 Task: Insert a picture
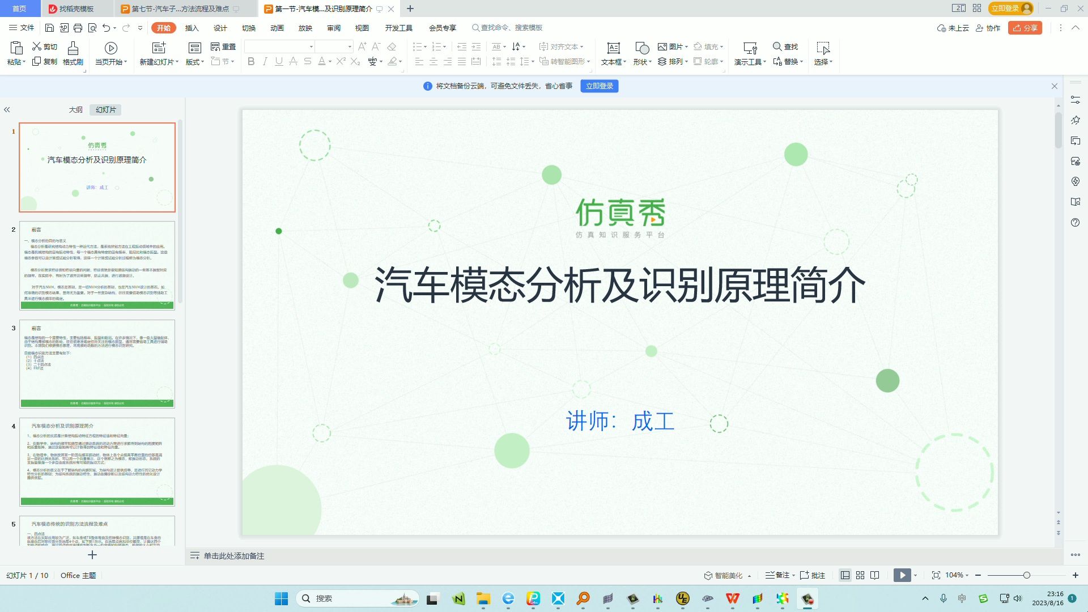coord(671,46)
